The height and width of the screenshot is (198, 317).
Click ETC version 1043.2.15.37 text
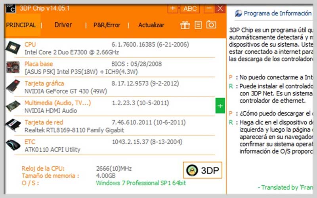coord(147,142)
